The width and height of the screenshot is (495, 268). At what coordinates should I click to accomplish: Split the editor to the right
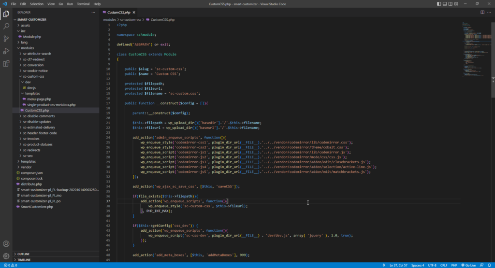[482, 12]
